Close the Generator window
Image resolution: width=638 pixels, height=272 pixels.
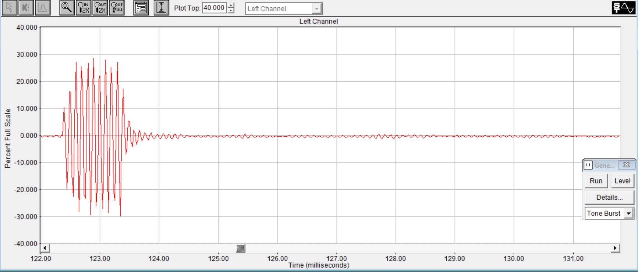coord(626,165)
